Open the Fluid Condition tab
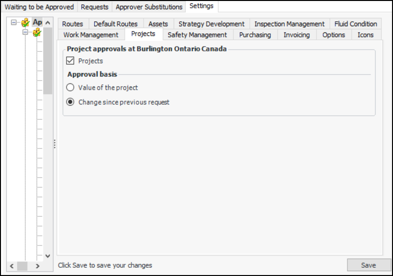Screen dimensions: 393x276 point(355,24)
